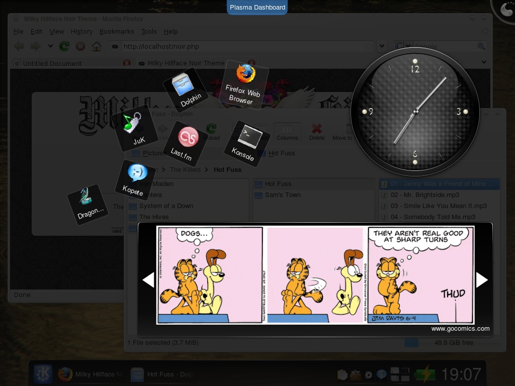515x386 pixels.
Task: Open the KDE Kickoff launcher
Action: (x=43, y=374)
